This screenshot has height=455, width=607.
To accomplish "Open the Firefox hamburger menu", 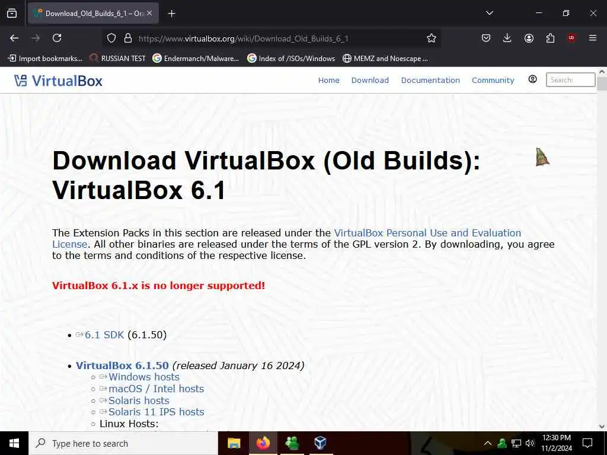I will pyautogui.click(x=593, y=38).
